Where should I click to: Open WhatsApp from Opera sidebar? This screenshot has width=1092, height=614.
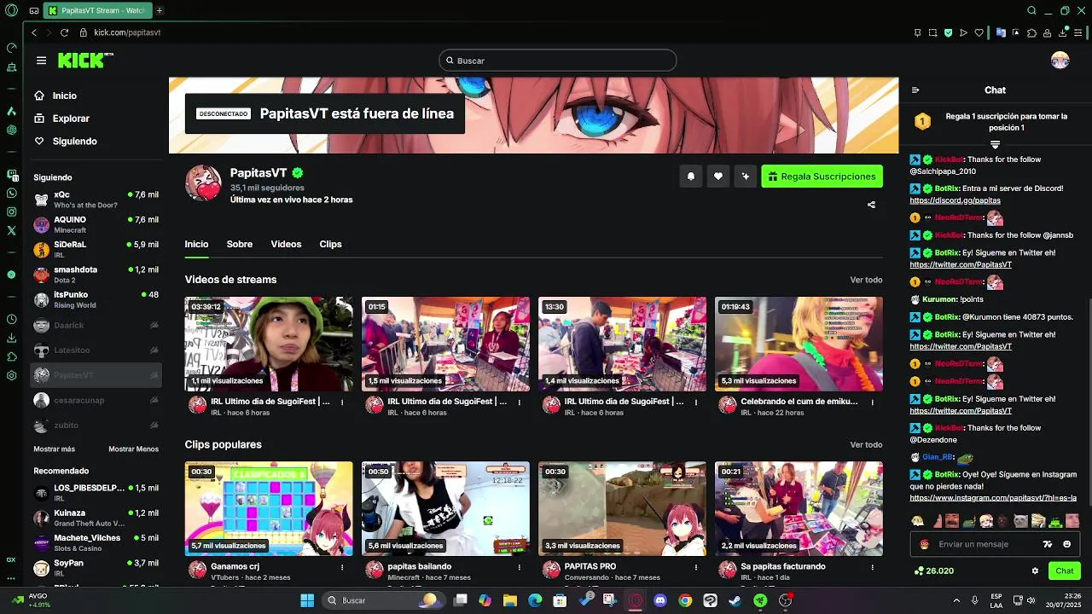coord(11,193)
